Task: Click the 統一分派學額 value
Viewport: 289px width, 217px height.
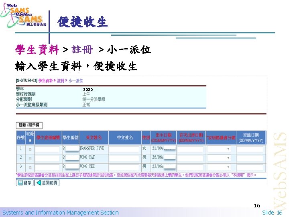Action: click(94, 100)
